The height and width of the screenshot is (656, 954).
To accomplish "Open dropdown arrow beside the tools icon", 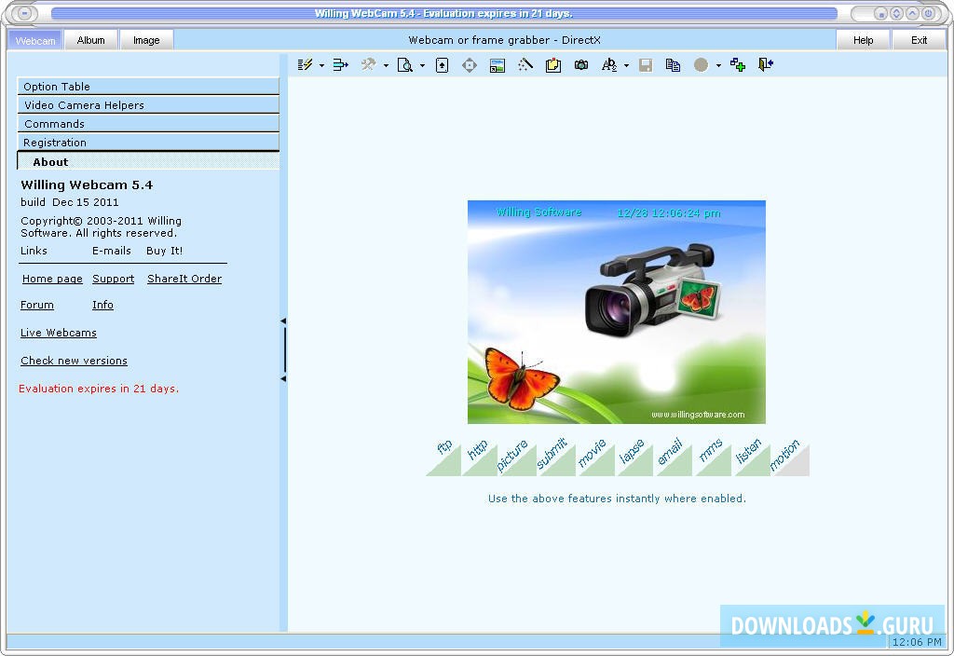I will pyautogui.click(x=386, y=66).
